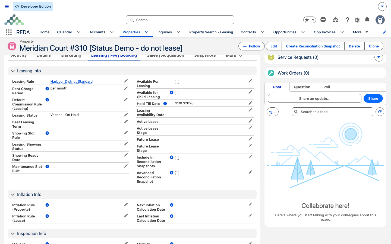Open Salesforce Help question mark icon
Screen dimensions: 391x244
(347, 20)
